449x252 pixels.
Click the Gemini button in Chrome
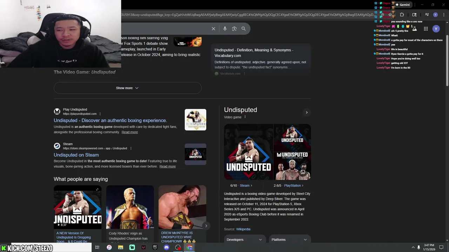403,5
